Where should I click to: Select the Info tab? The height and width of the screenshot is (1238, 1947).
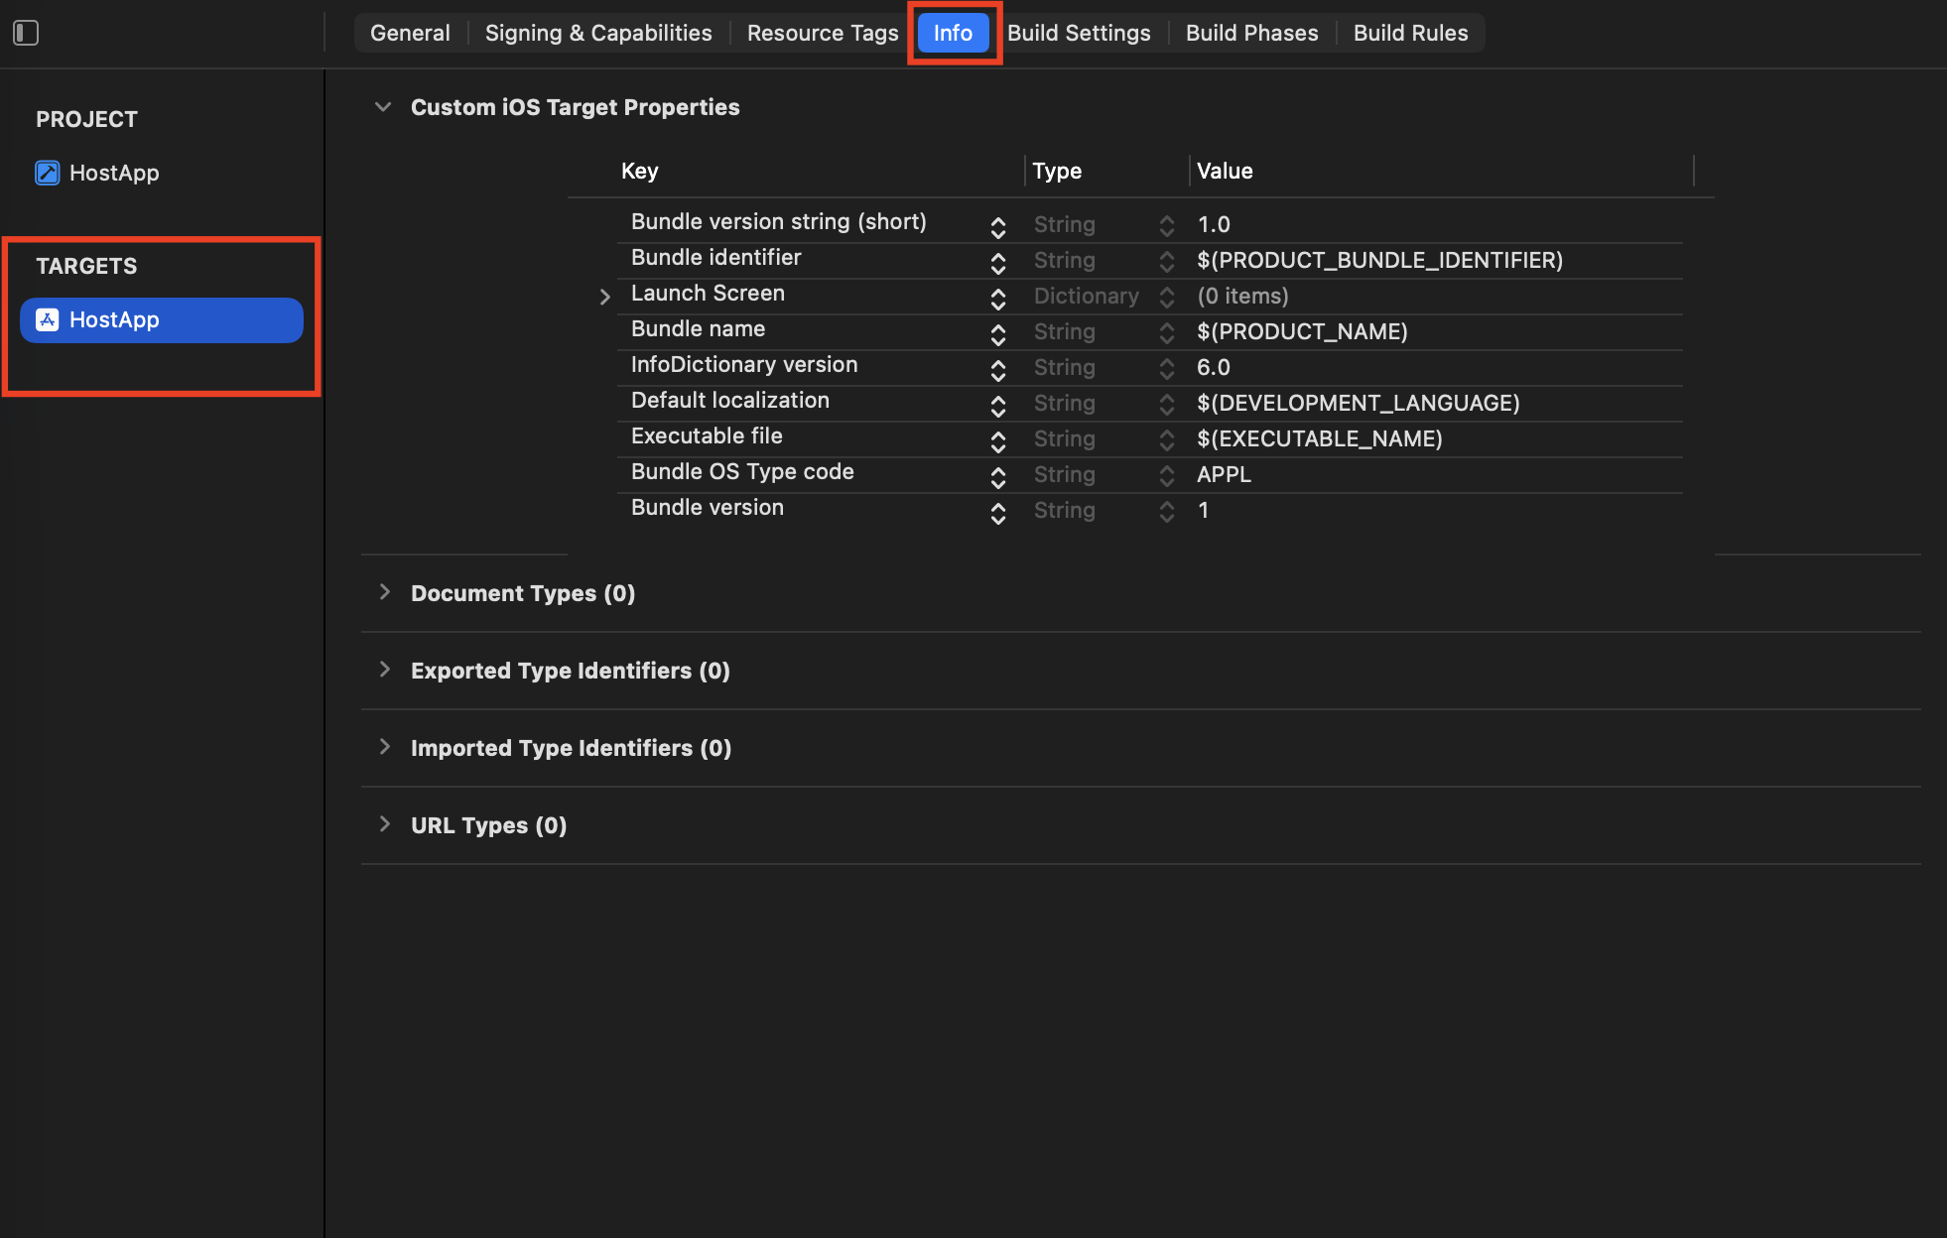[x=953, y=33]
